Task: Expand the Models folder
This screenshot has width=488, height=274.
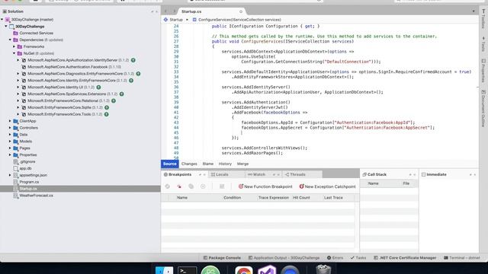Action: [x=10, y=142]
